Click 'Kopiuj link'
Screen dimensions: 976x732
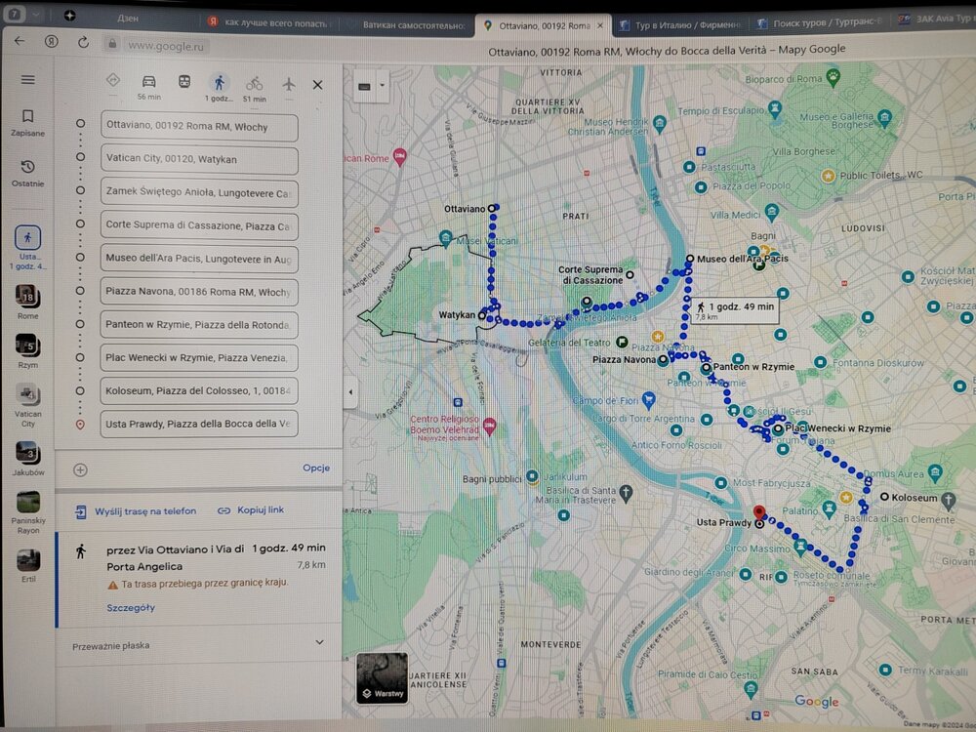(x=251, y=510)
